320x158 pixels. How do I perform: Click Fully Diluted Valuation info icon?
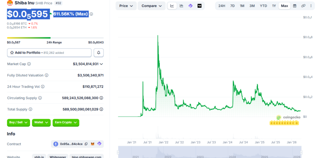47,75
